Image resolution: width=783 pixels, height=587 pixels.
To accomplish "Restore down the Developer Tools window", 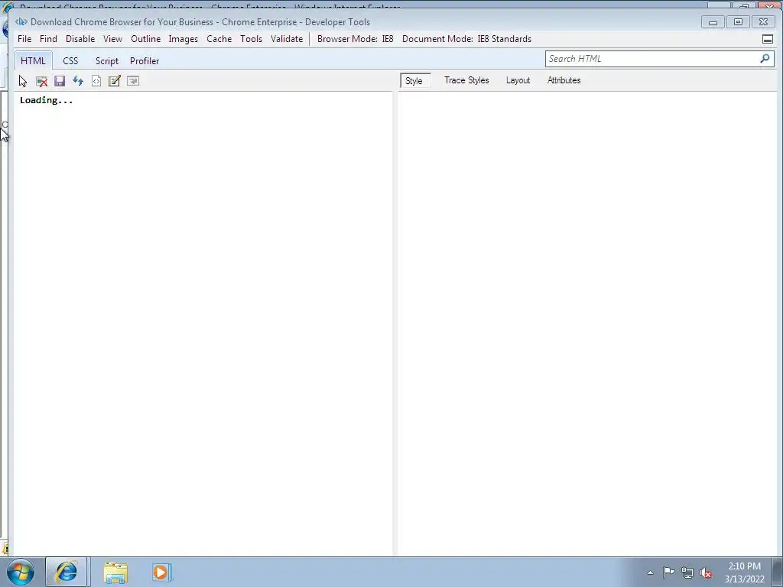I will [738, 22].
